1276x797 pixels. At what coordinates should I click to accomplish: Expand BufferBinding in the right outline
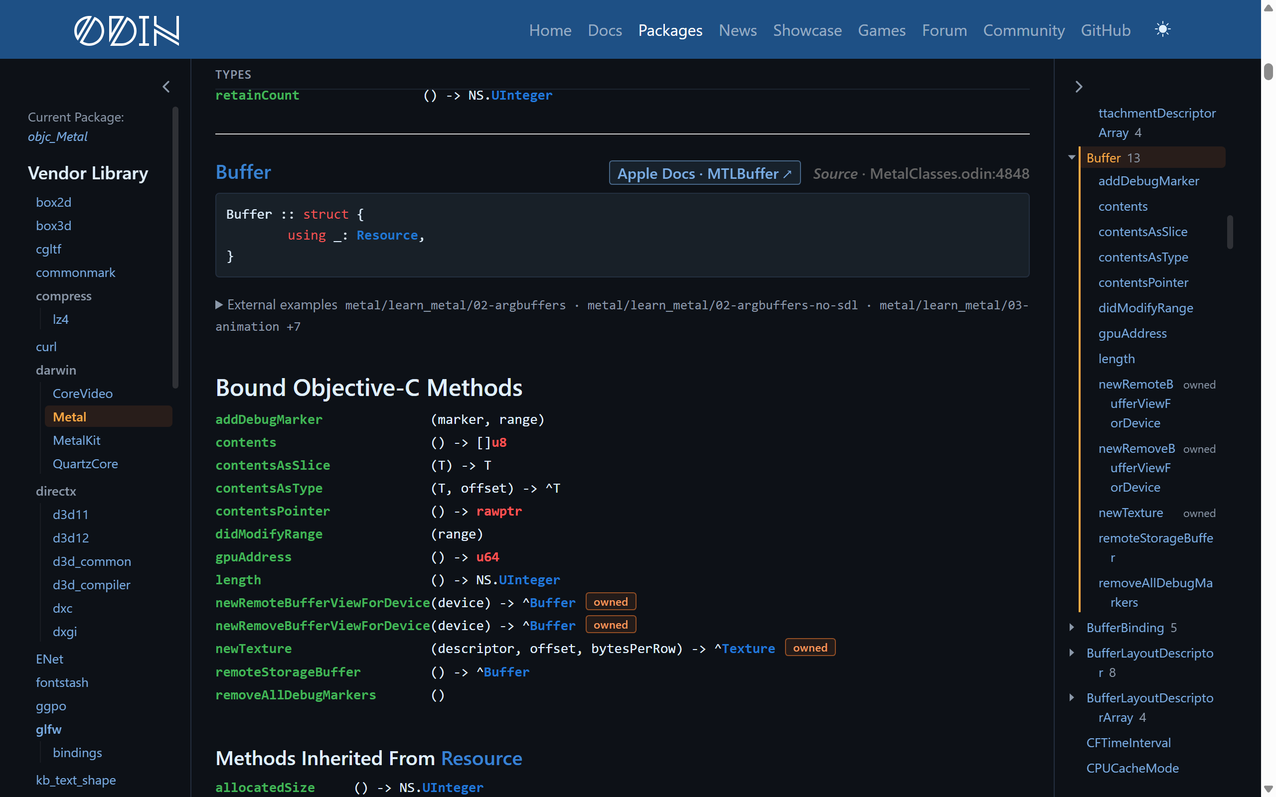[1072, 627]
